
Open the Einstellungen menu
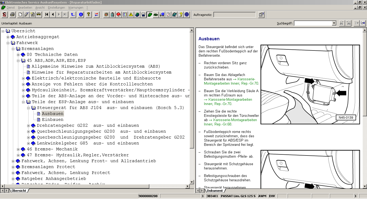pos(56,8)
